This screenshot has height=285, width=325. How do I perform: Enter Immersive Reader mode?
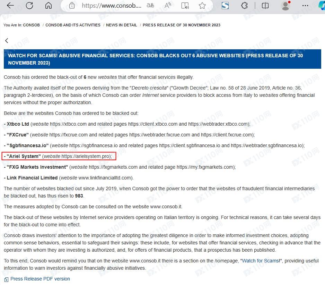pyautogui.click(x=185, y=6)
